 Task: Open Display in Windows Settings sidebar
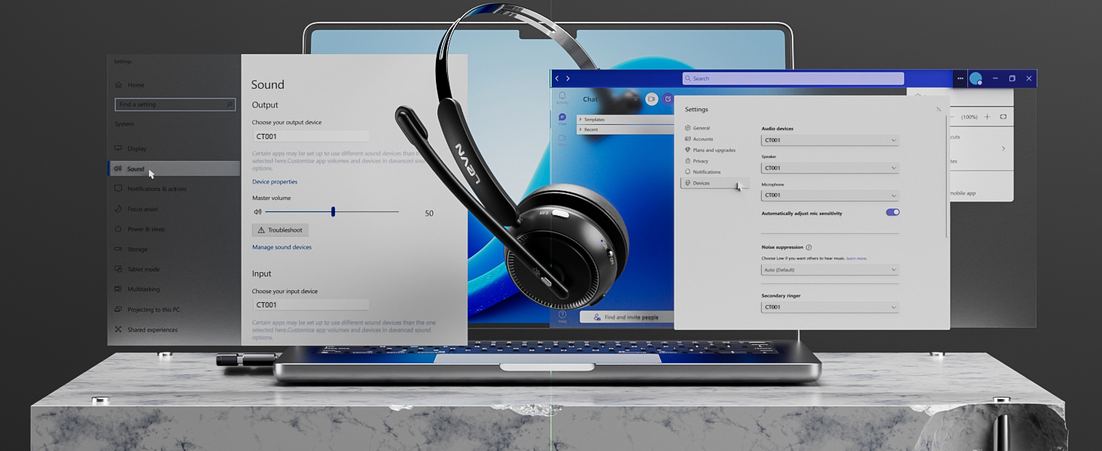131,149
